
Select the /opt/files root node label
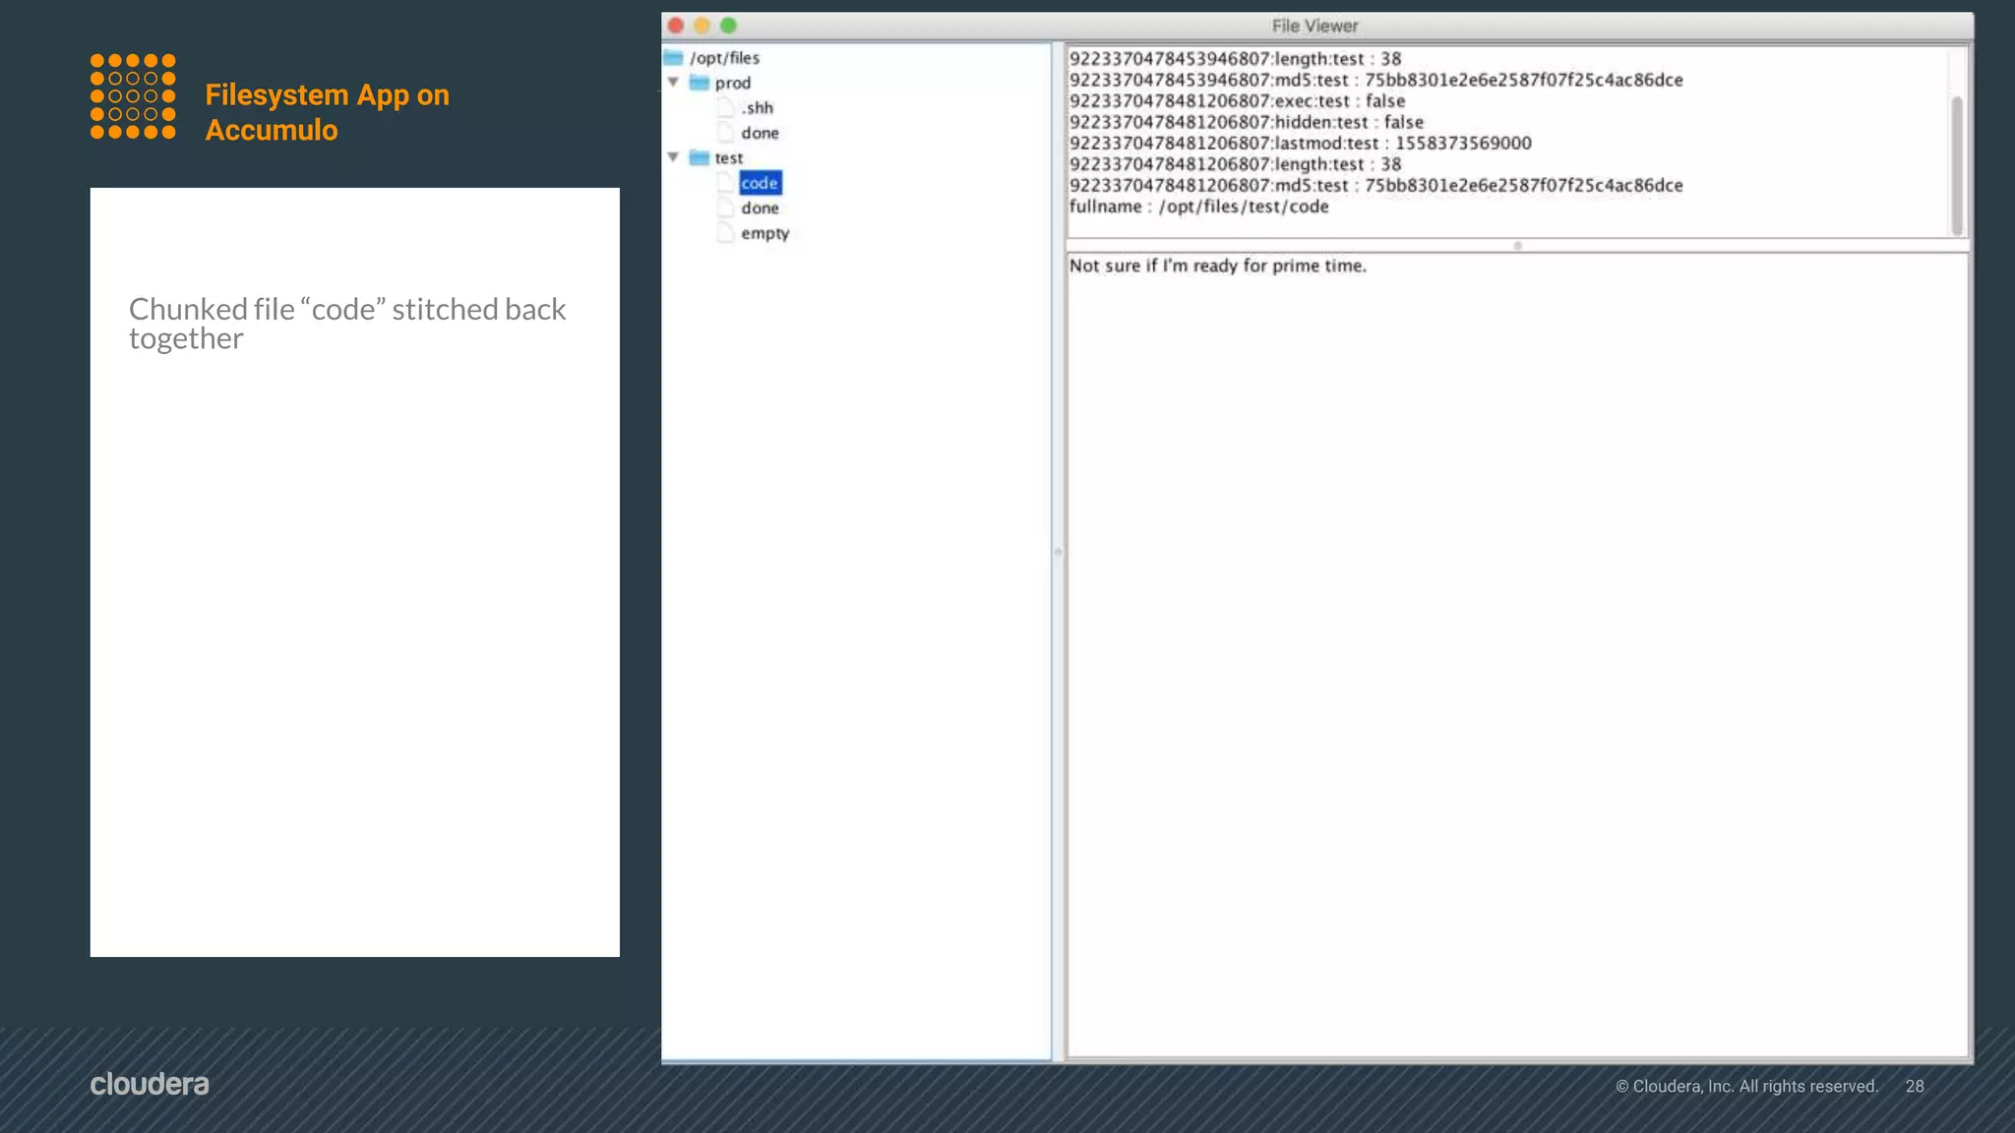pyautogui.click(x=725, y=58)
